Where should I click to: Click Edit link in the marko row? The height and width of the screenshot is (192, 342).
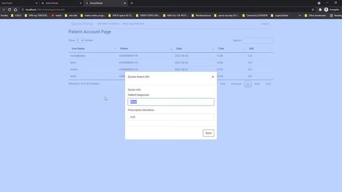(x=250, y=69)
